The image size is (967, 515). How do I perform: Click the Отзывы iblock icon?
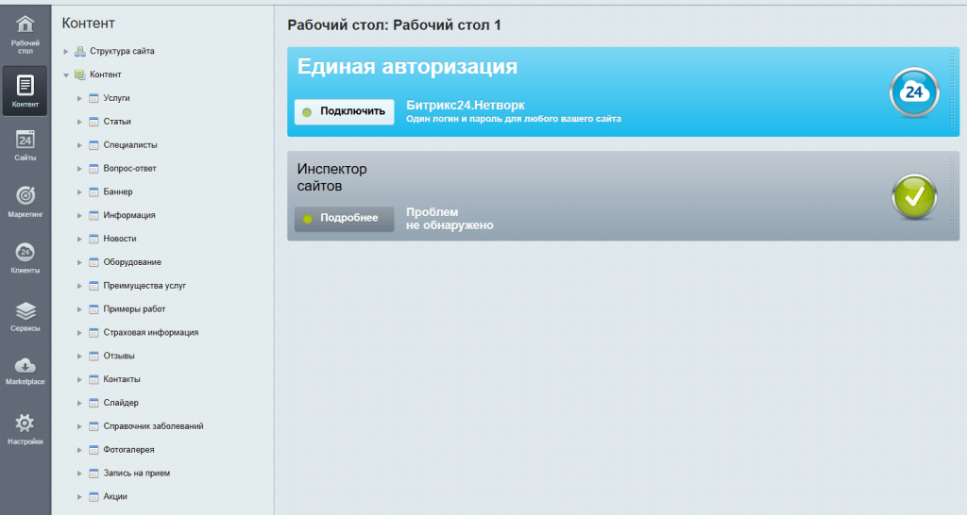tap(93, 356)
